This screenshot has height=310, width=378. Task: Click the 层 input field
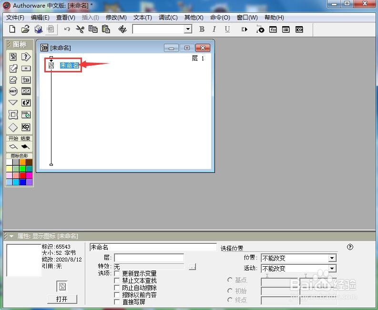tap(149, 258)
